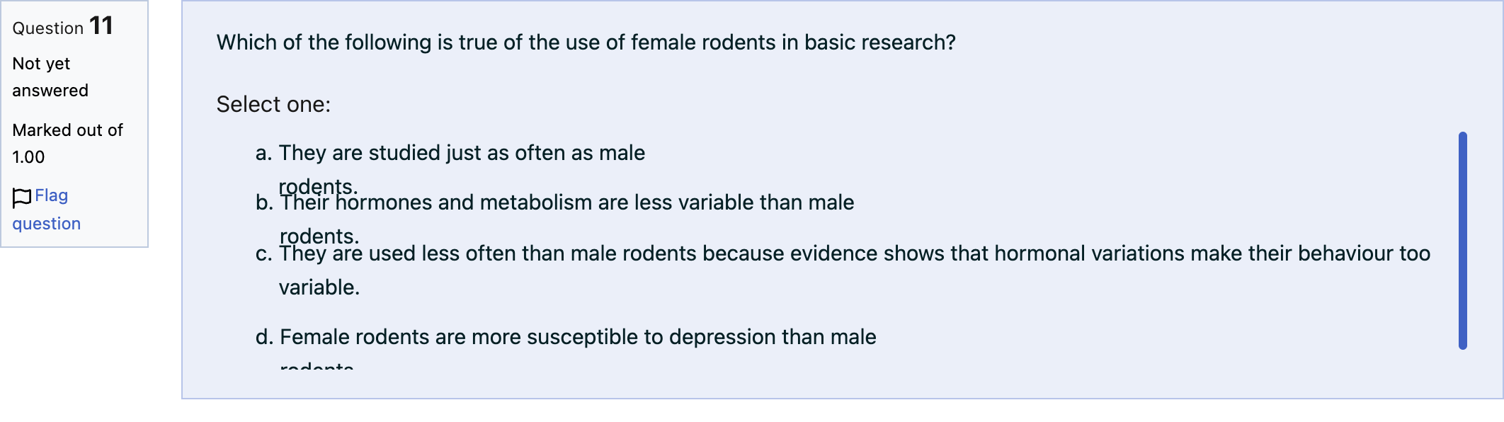Pick answer 'more susceptible to depression'

pyautogui.click(x=578, y=337)
